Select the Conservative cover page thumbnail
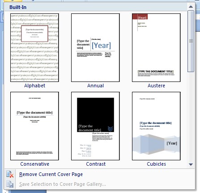This screenshot has width=200, height=193. click(x=34, y=126)
